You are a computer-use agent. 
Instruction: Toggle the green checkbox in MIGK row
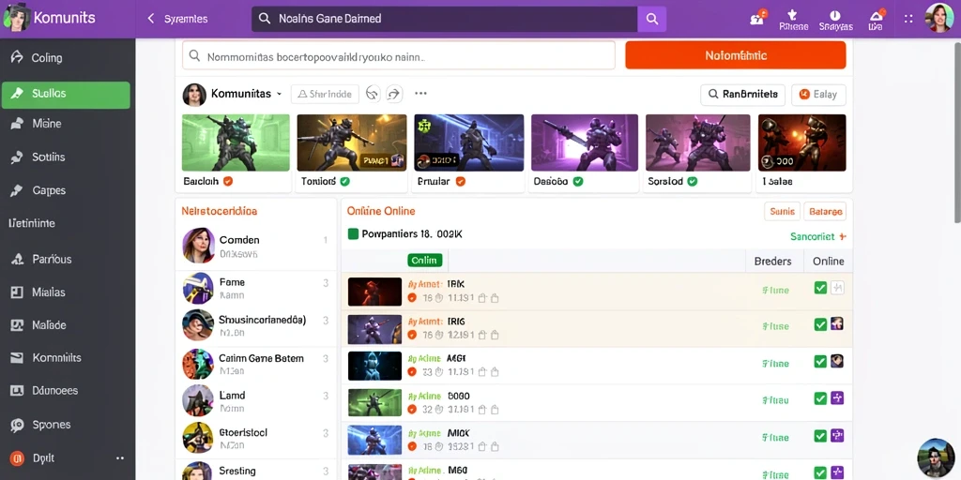click(820, 436)
